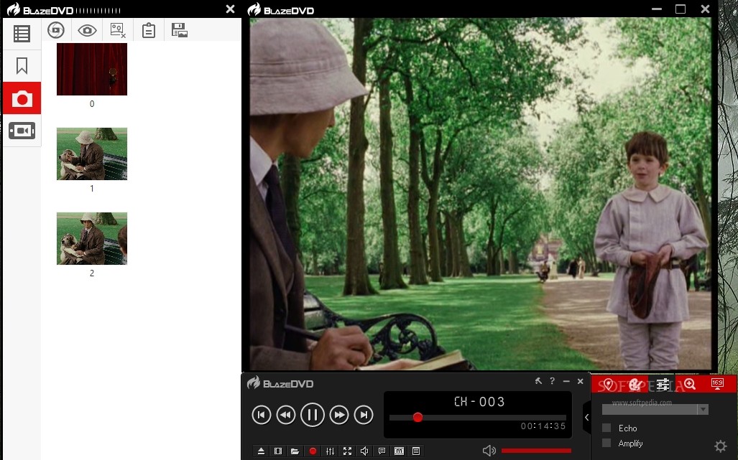Adjust the red volume slider bar
738x460 pixels.
coord(537,451)
